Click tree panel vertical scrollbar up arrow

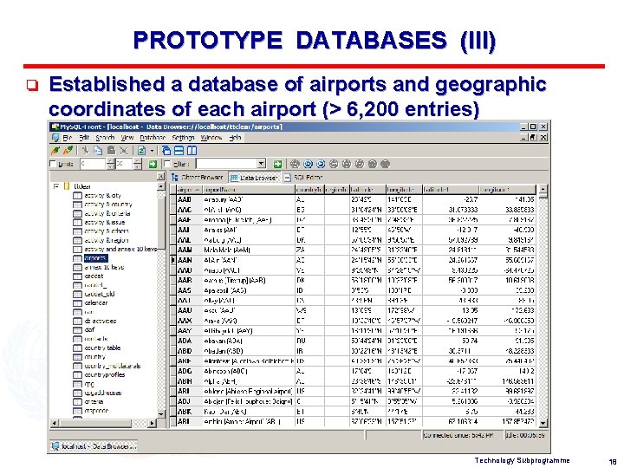[x=161, y=185]
